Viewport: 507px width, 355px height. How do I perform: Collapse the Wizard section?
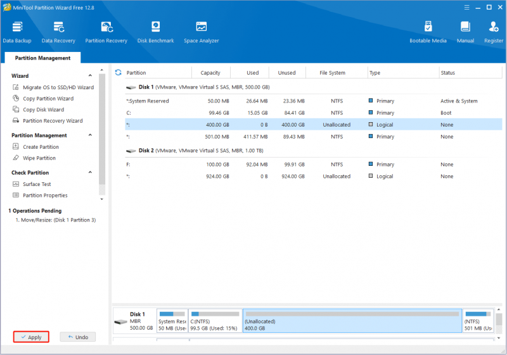pos(90,75)
